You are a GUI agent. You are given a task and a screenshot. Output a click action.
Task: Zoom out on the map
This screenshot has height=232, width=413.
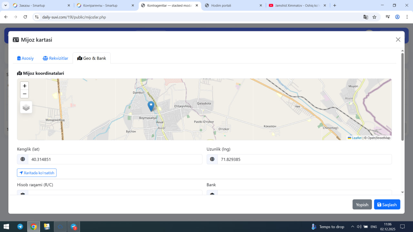coord(25,94)
